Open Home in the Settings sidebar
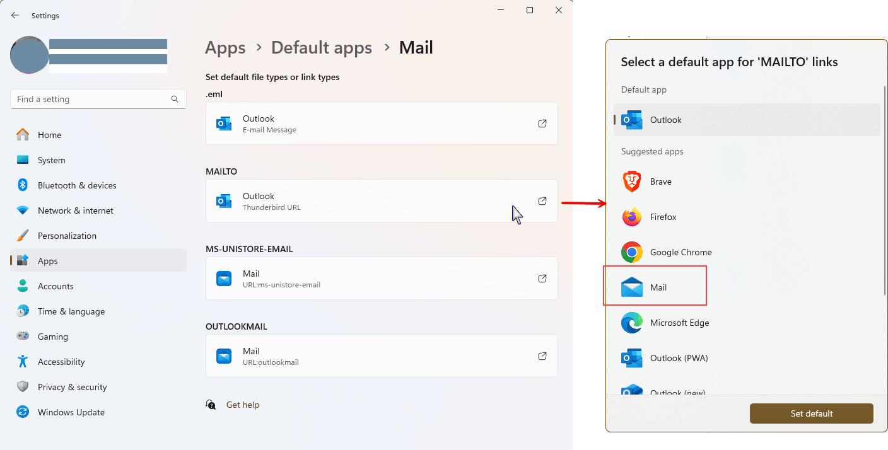The width and height of the screenshot is (888, 450). pos(98,135)
